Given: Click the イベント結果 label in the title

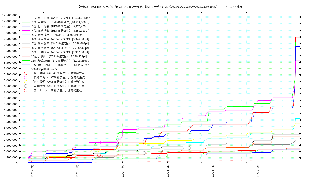Looking at the screenshot, I should (234, 7).
